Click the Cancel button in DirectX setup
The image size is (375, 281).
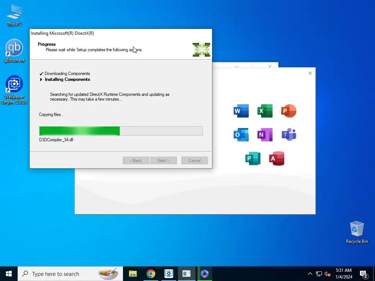tap(194, 160)
